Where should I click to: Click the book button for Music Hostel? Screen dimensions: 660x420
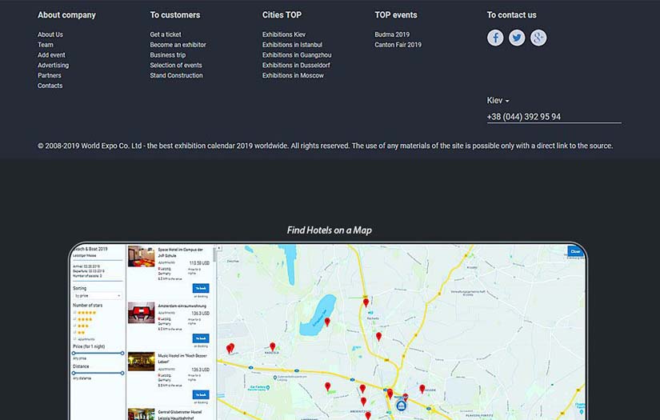pyautogui.click(x=201, y=394)
